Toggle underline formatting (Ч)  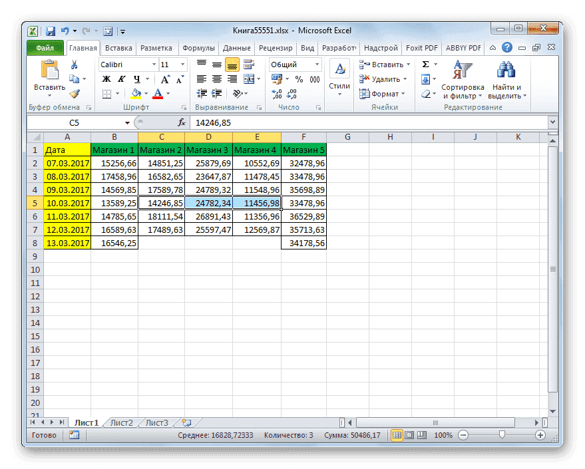coord(137,78)
